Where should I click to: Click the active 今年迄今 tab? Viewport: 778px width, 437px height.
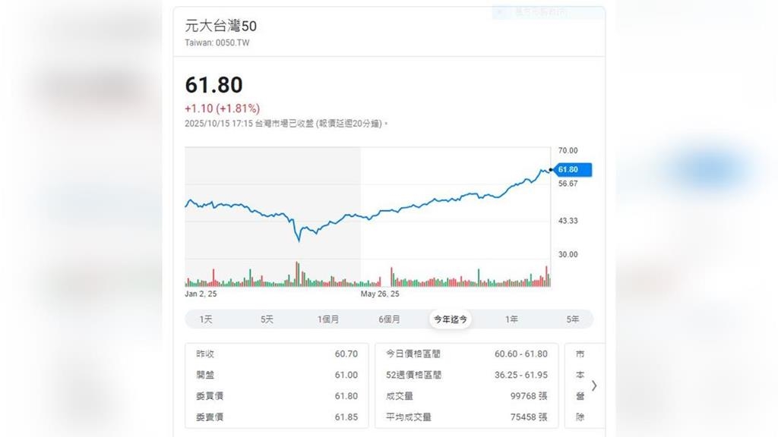click(450, 319)
